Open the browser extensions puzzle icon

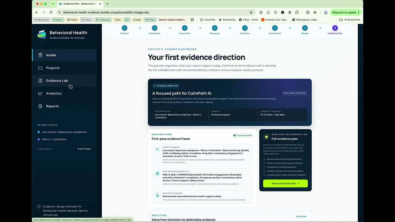(x=297, y=12)
